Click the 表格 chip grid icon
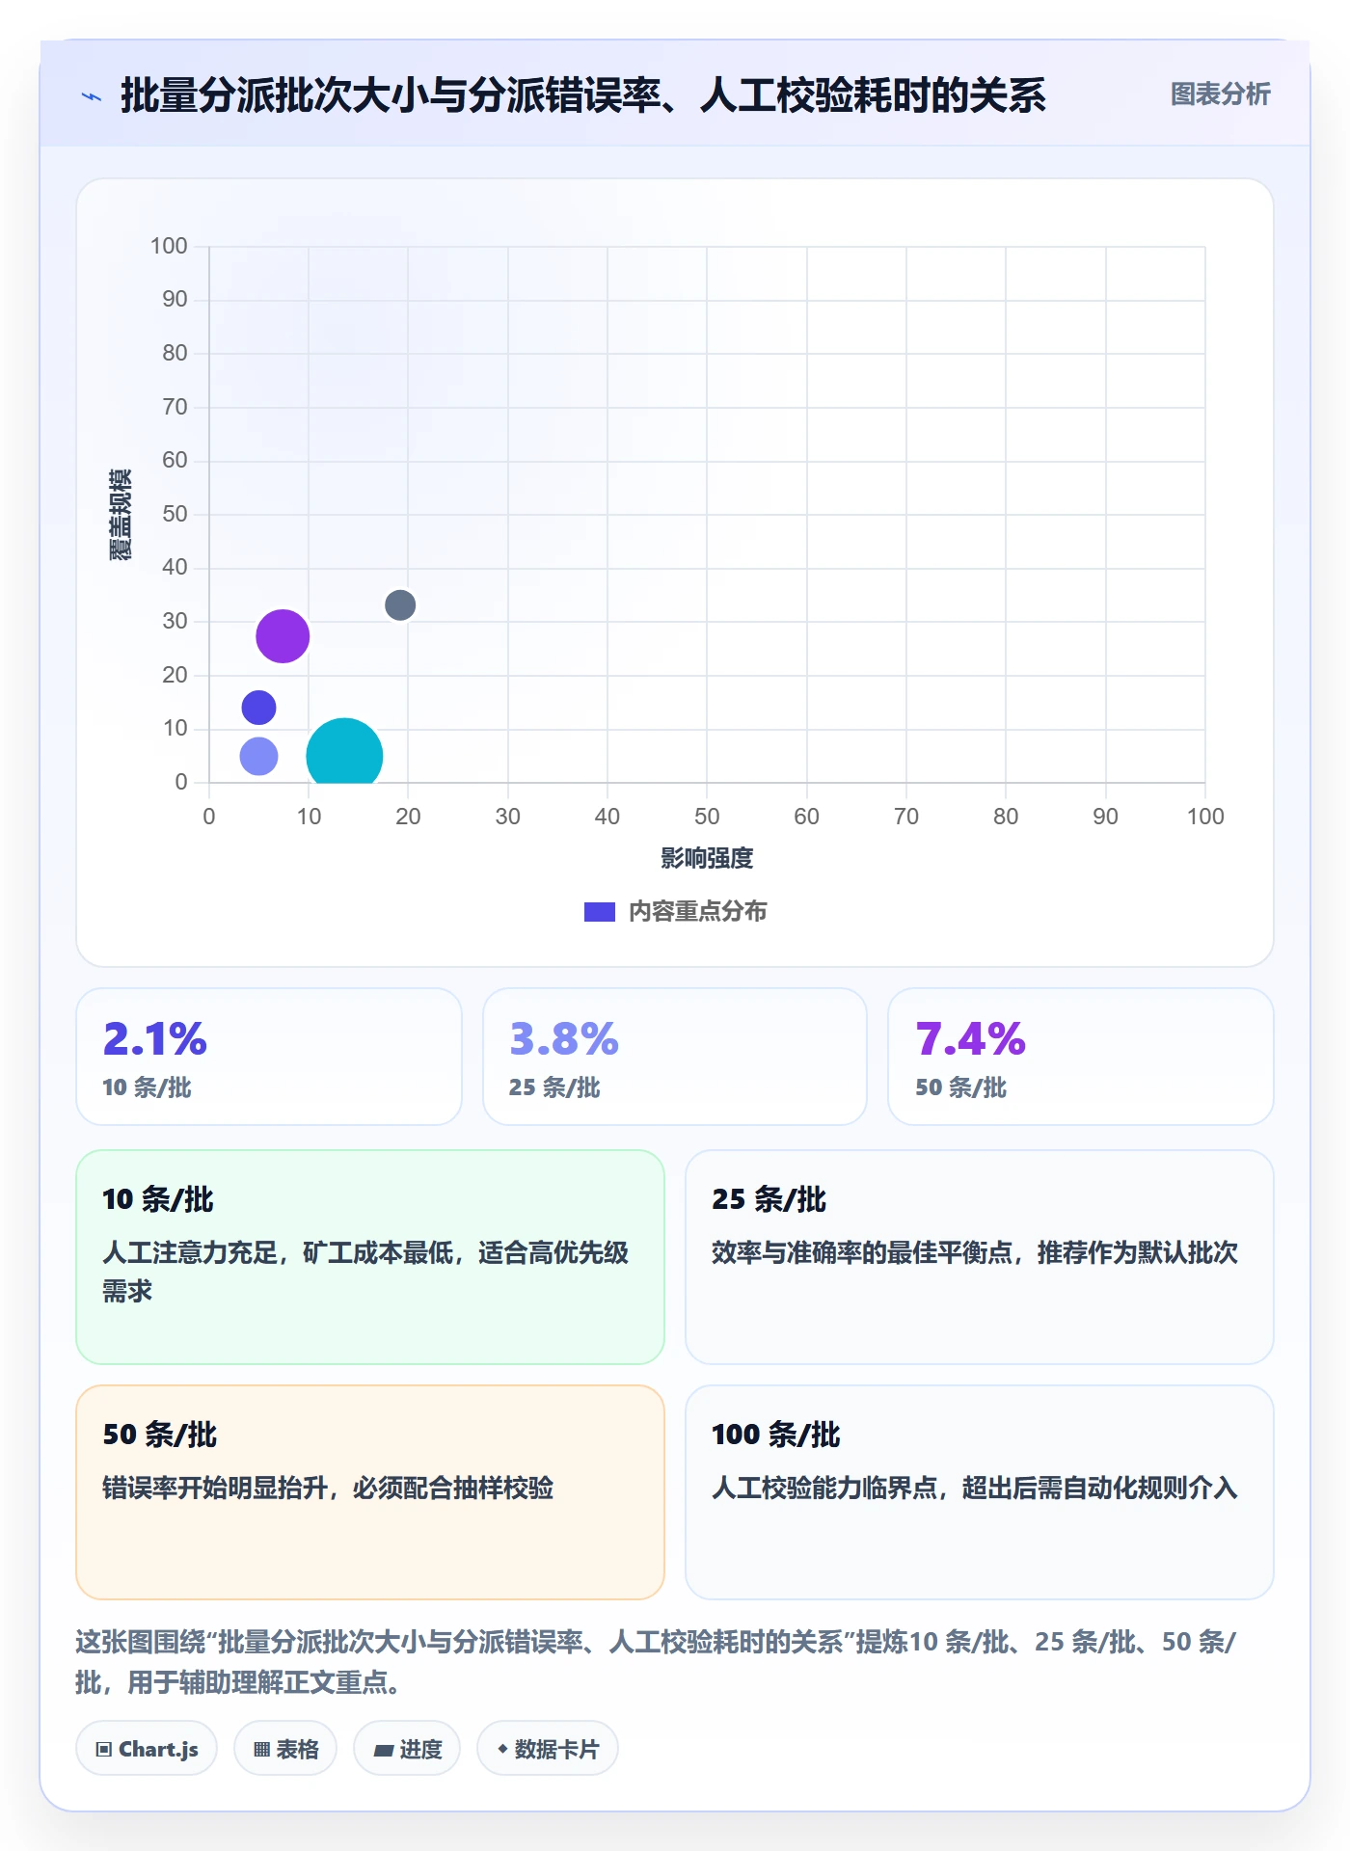 [262, 1750]
